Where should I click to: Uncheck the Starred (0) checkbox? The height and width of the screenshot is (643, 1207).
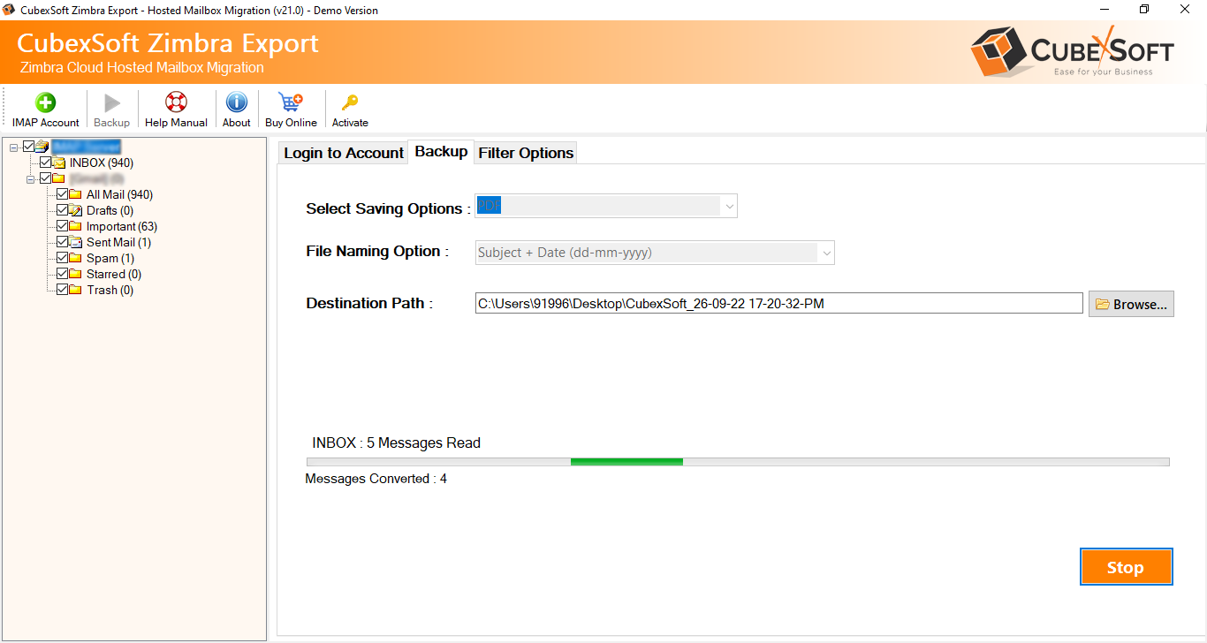(x=63, y=274)
